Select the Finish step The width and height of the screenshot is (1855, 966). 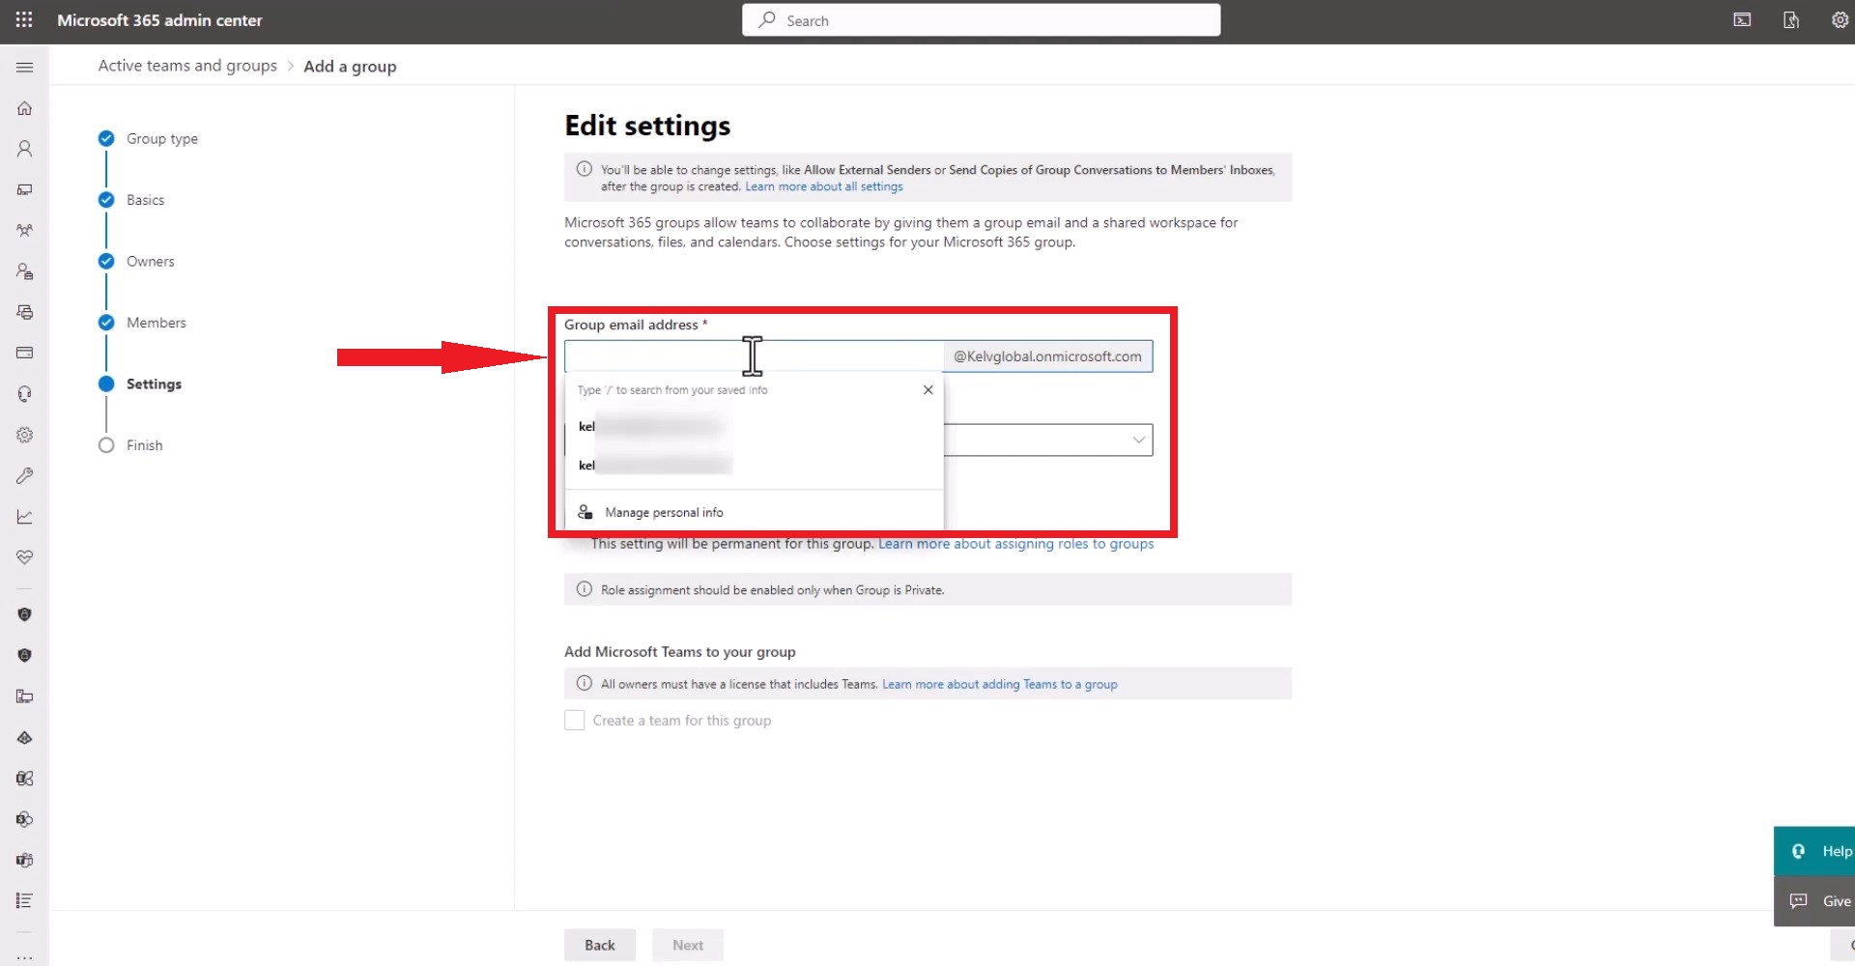[144, 445]
